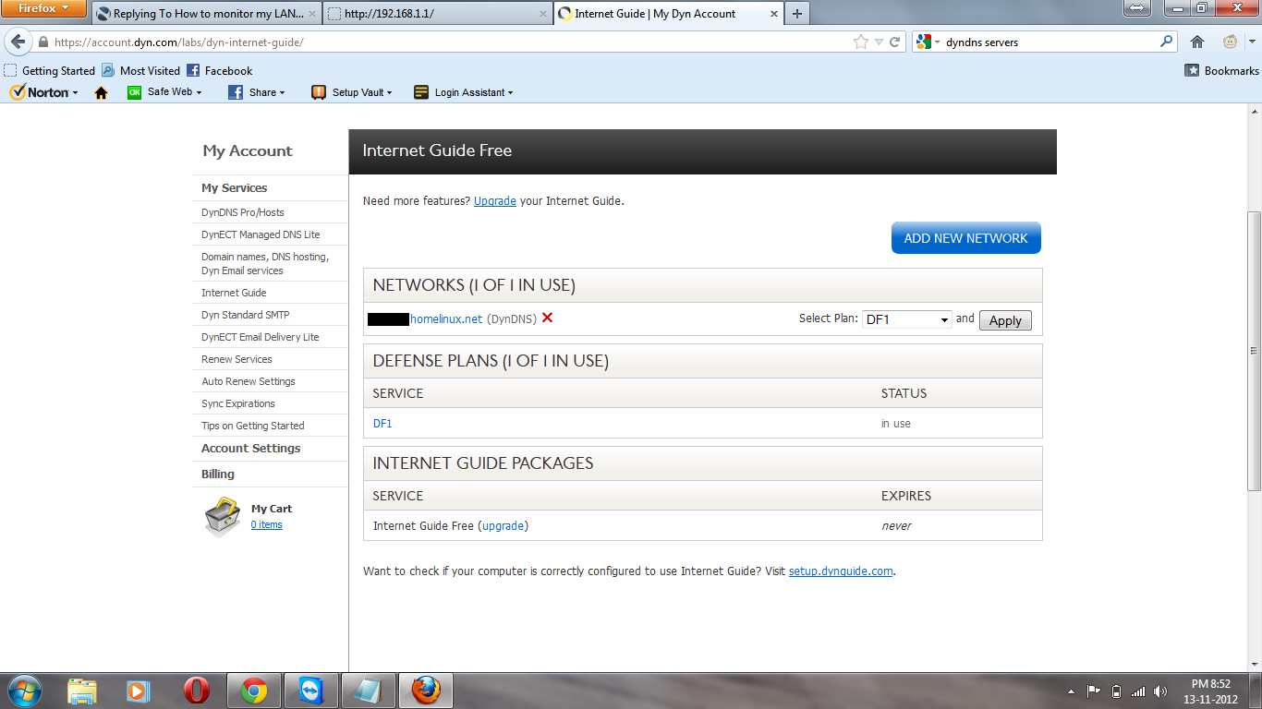Open the Most Visited bookmark folder
This screenshot has height=709, width=1262.
[x=140, y=70]
